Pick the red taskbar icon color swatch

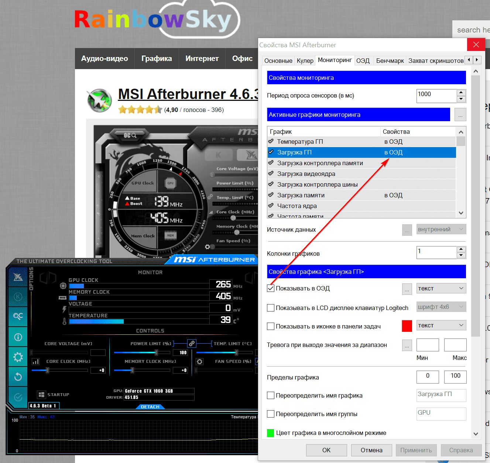point(407,326)
